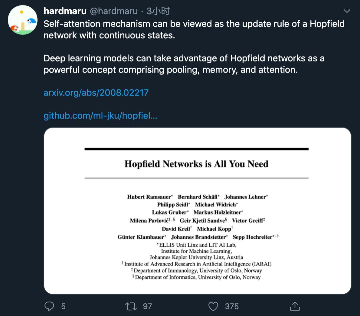Click the @hardmaru handle
This screenshot has height=316, width=360.
(113, 11)
